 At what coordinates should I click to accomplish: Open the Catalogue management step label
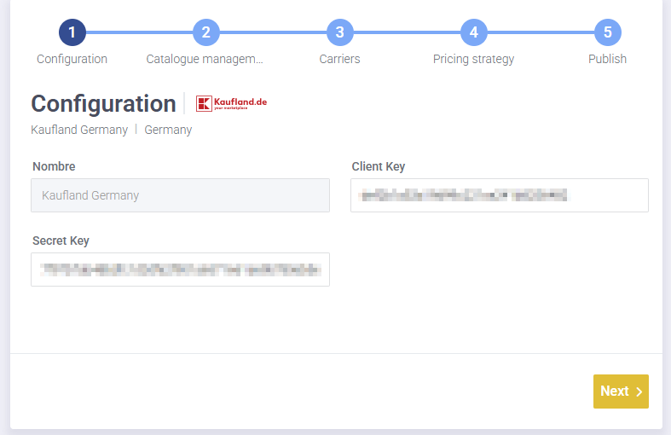tap(205, 59)
